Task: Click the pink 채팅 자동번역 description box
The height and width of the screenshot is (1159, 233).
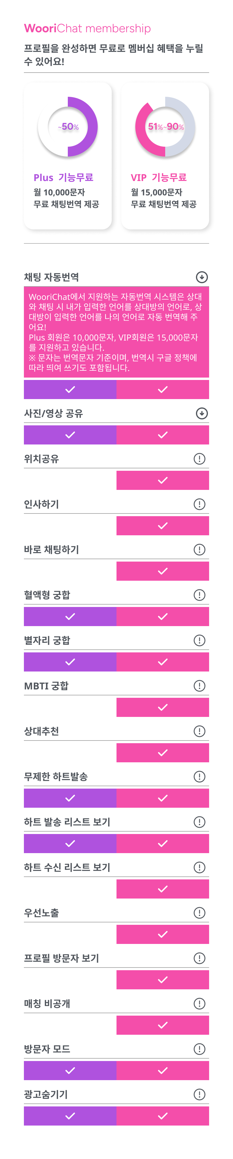Action: (116, 332)
